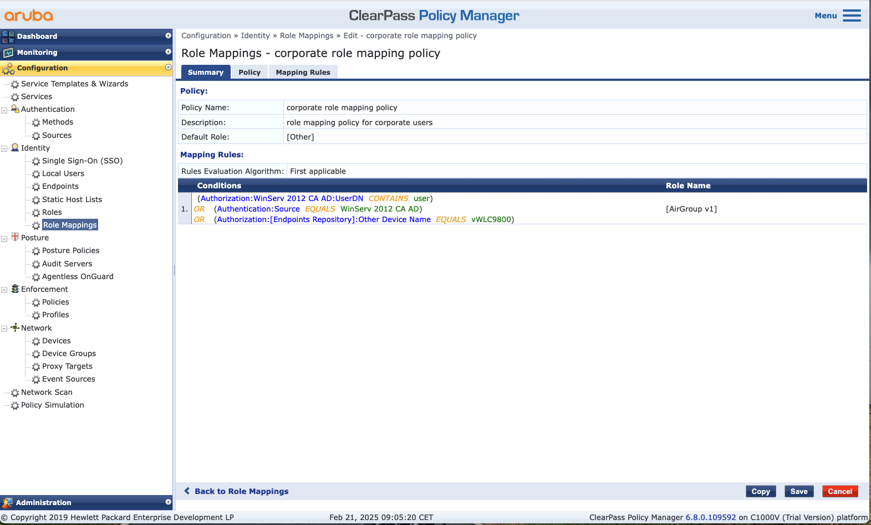871x525 pixels.
Task: Switch to the Policy tab
Action: point(249,72)
